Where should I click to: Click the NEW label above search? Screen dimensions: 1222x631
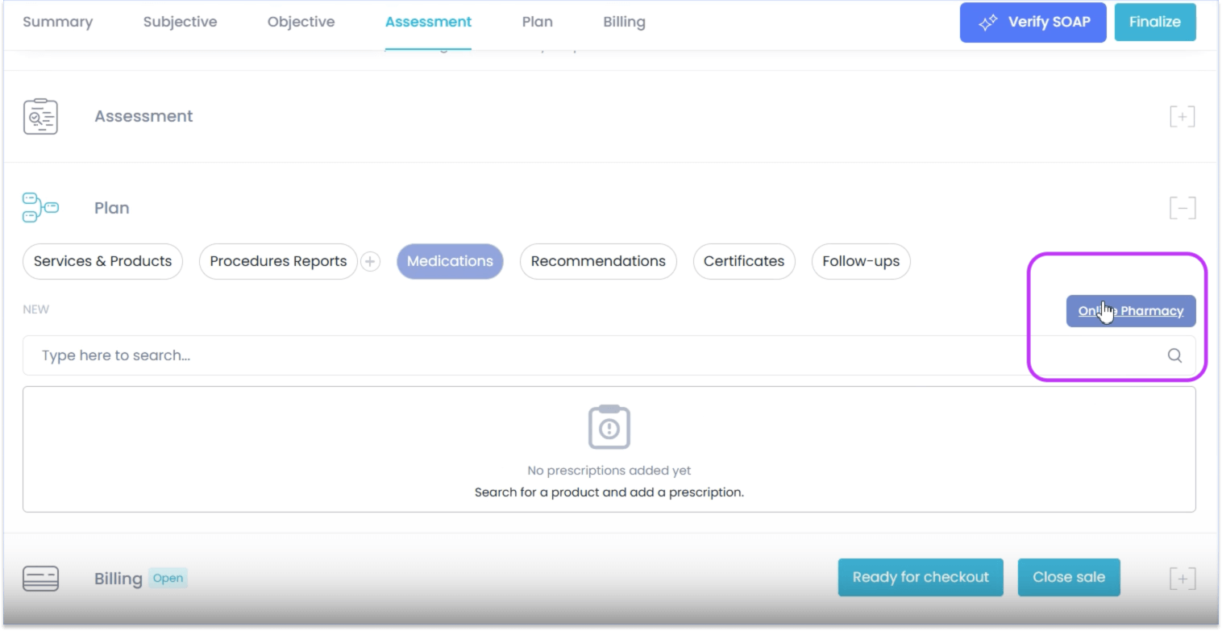pos(35,309)
